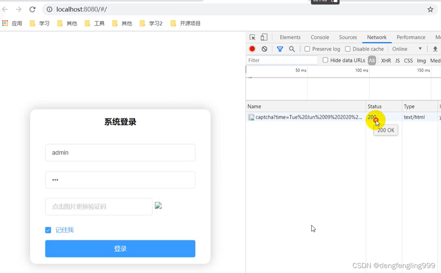Click the 点击图片更换验证码 captcha input
This screenshot has height=273, width=441.
coord(99,207)
